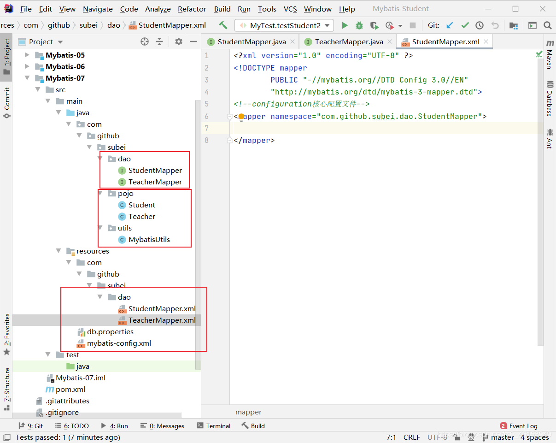This screenshot has width=556, height=443.
Task: Open Project panel settings gear
Action: pos(179,41)
